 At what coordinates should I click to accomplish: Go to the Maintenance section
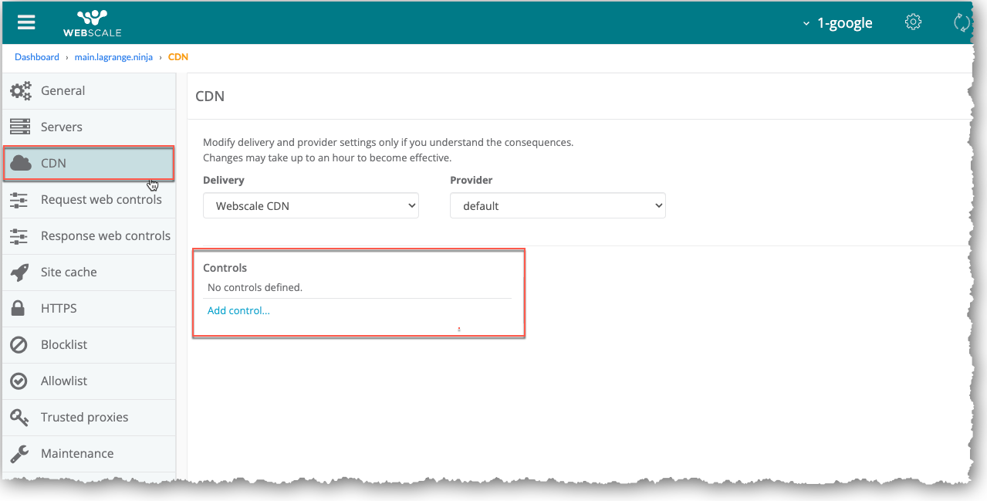point(76,454)
